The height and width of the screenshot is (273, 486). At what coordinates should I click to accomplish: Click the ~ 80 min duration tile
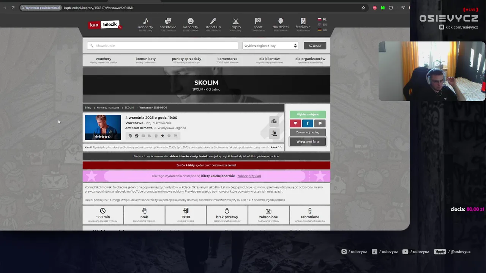103,215
